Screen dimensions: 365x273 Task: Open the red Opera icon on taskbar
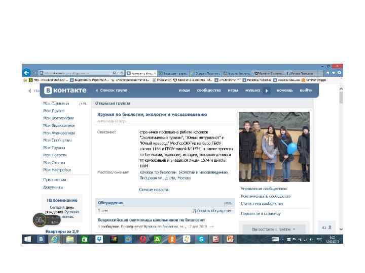143,239
